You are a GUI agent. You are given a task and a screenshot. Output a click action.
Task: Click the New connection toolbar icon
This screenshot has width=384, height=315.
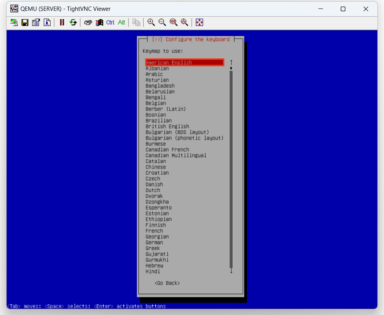click(14, 22)
